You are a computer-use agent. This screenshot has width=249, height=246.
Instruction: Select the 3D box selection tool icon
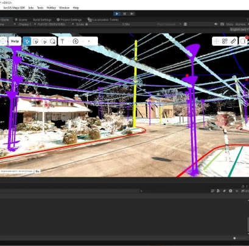(x=52, y=41)
